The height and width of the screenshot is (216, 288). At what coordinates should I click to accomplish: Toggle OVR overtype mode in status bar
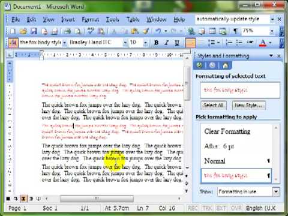pos(236,208)
